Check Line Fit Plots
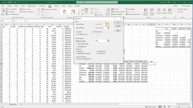 pos(97,53)
